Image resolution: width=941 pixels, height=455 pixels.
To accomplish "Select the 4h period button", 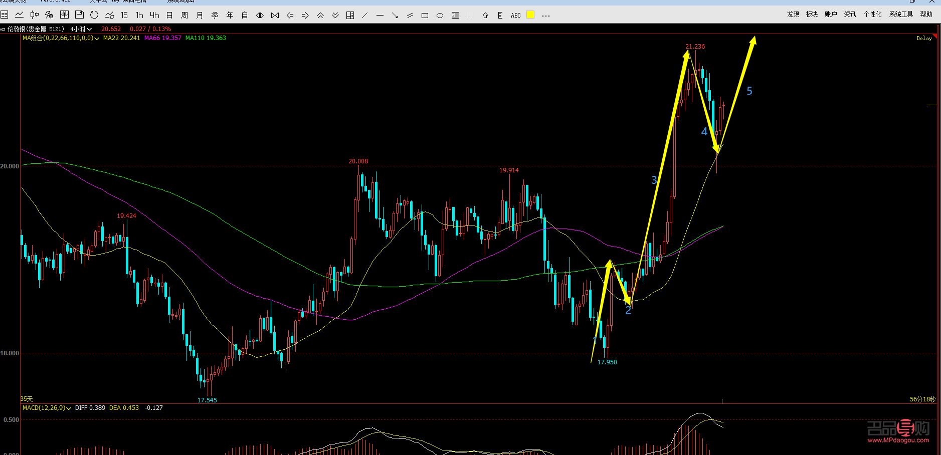I will pyautogui.click(x=154, y=15).
